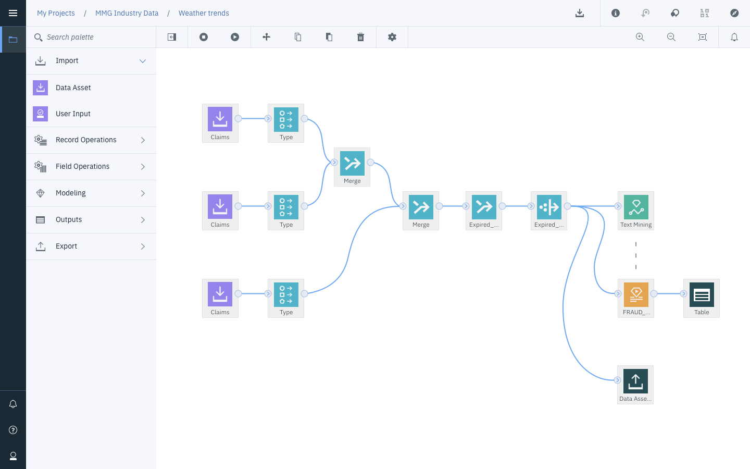The width and height of the screenshot is (750, 469).
Task: Select the Table output node
Action: pos(702,298)
